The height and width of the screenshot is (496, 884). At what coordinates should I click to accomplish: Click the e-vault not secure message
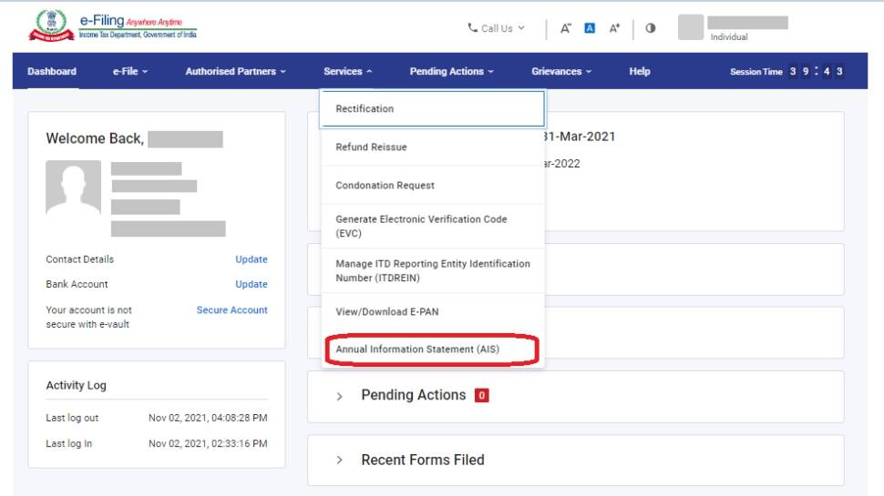point(88,317)
